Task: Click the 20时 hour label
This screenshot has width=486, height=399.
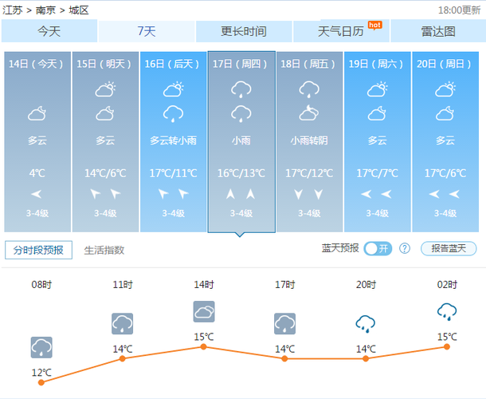Action: pyautogui.click(x=366, y=284)
